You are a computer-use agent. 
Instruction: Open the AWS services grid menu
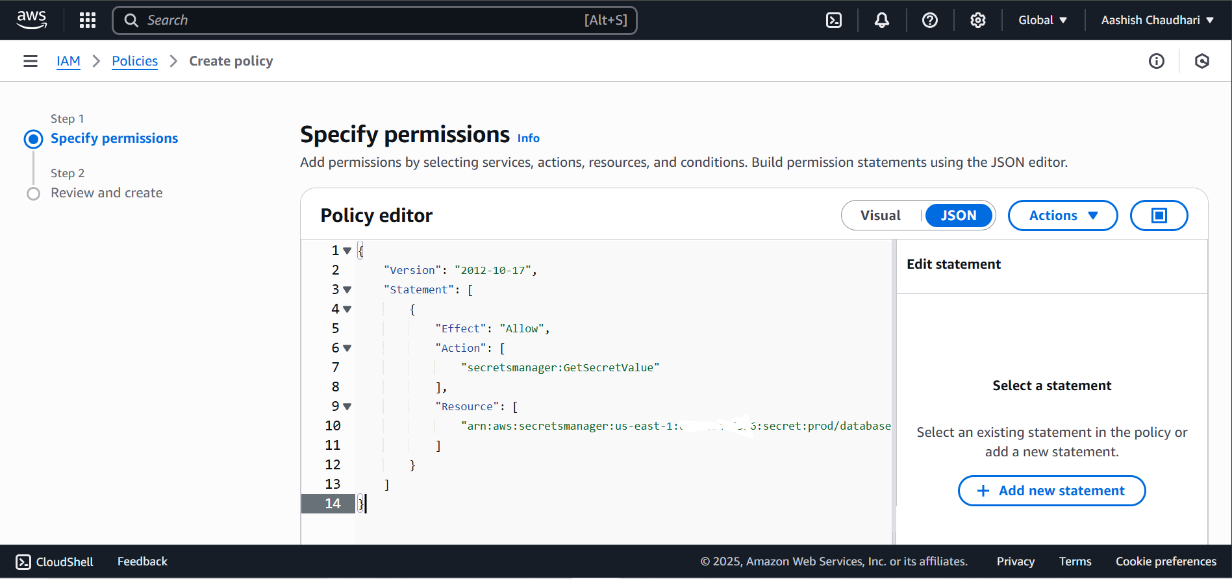pyautogui.click(x=88, y=20)
